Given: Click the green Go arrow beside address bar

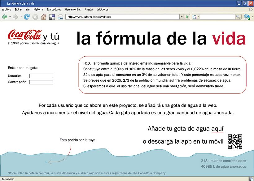Looking at the screenshot, I should [x=187, y=17].
